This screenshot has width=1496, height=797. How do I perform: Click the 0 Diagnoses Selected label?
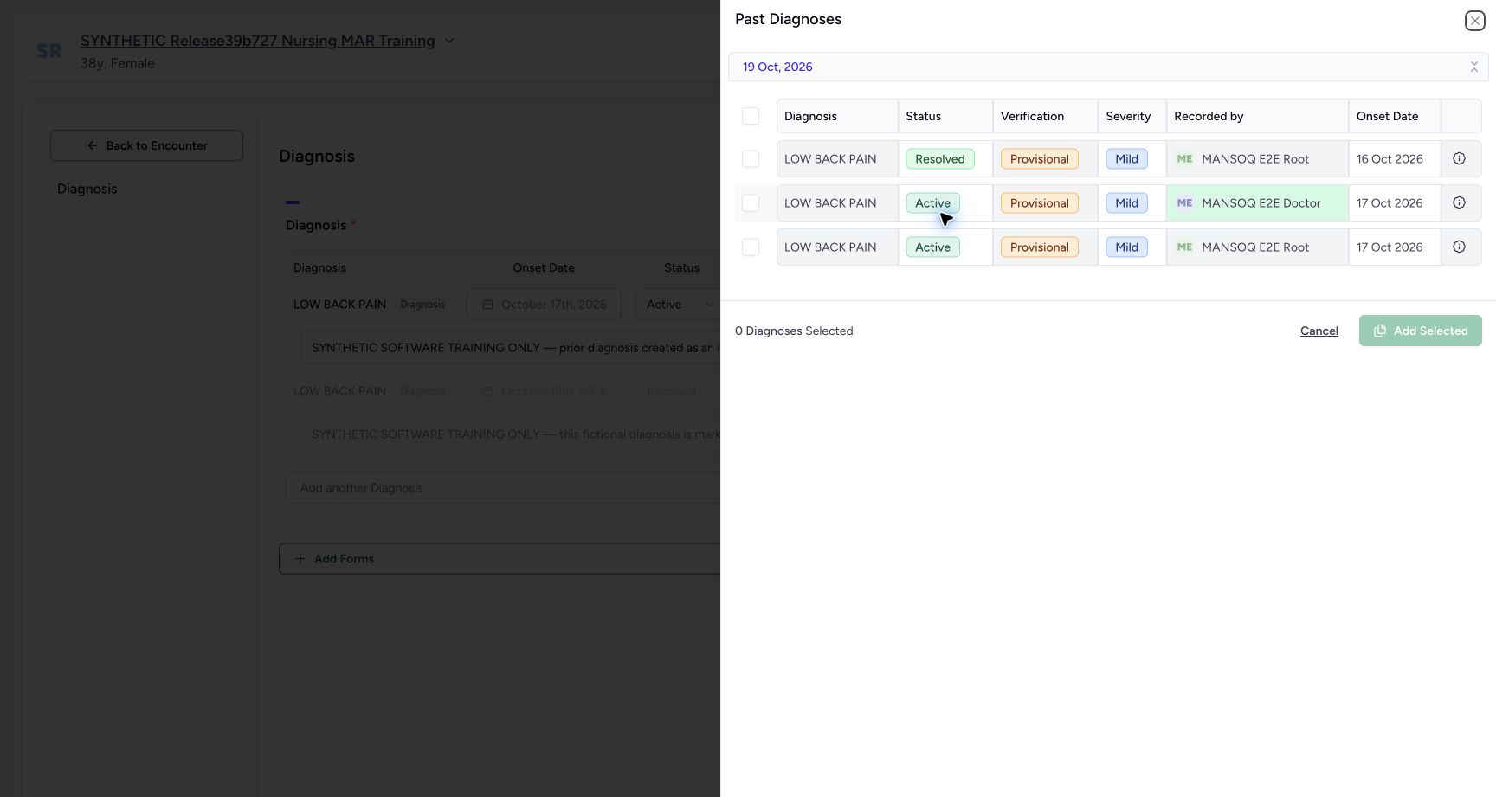(x=794, y=331)
